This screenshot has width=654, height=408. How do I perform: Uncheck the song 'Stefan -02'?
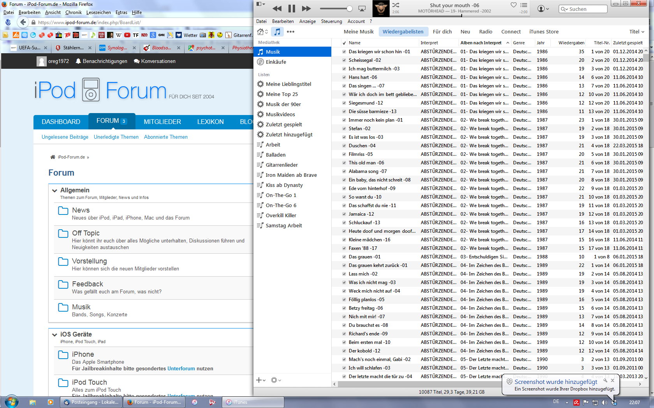(344, 129)
